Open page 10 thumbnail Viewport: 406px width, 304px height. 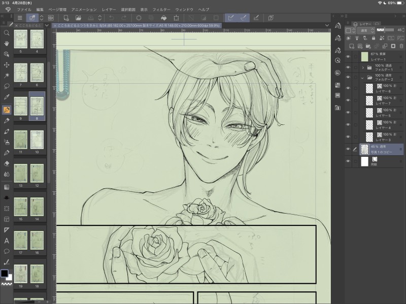click(x=37, y=140)
